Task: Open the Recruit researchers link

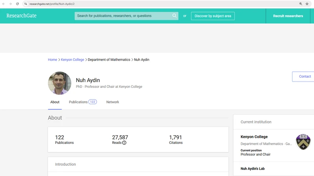Action: coord(288,16)
